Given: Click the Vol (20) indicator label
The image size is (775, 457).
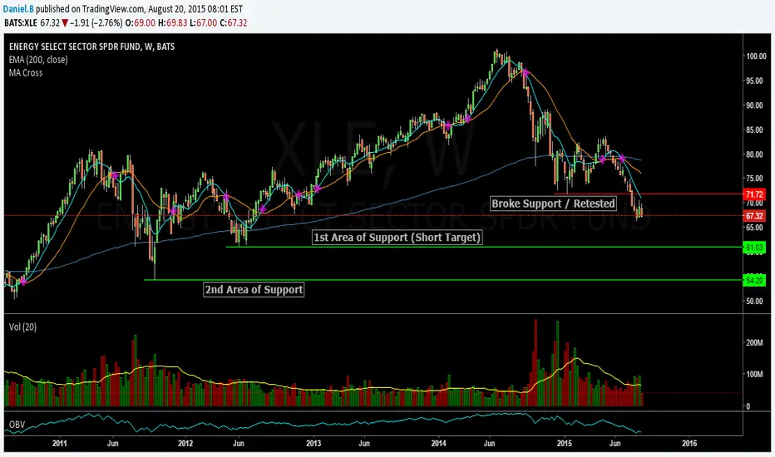Looking at the screenshot, I should pyautogui.click(x=22, y=327).
